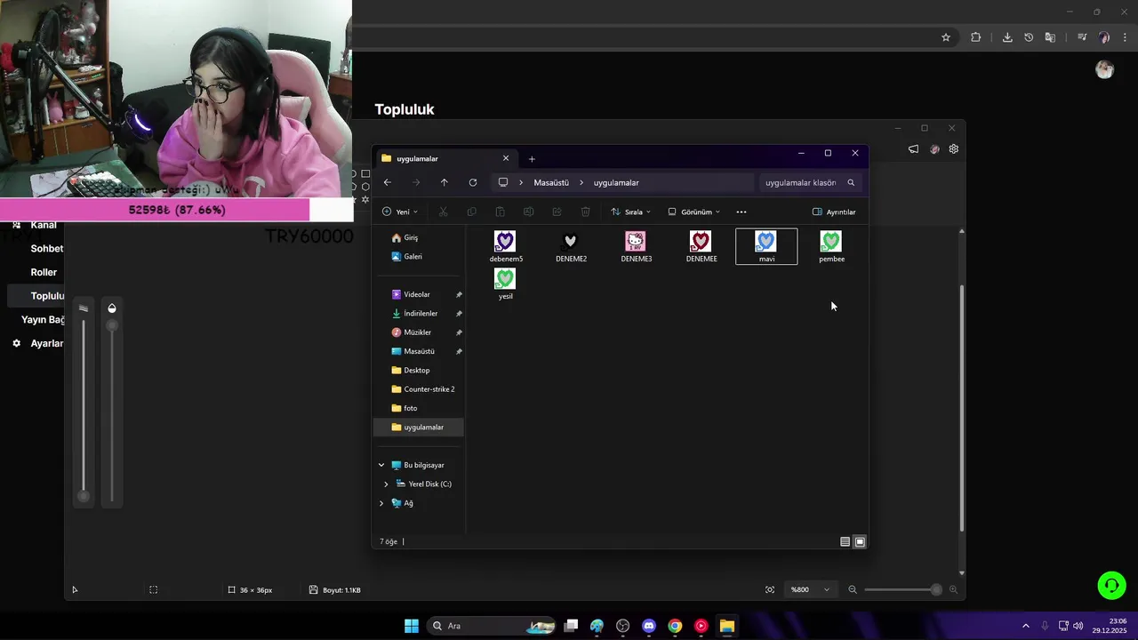Click the Masaüstü breadcrumb in address bar
The height and width of the screenshot is (640, 1138).
551,182
